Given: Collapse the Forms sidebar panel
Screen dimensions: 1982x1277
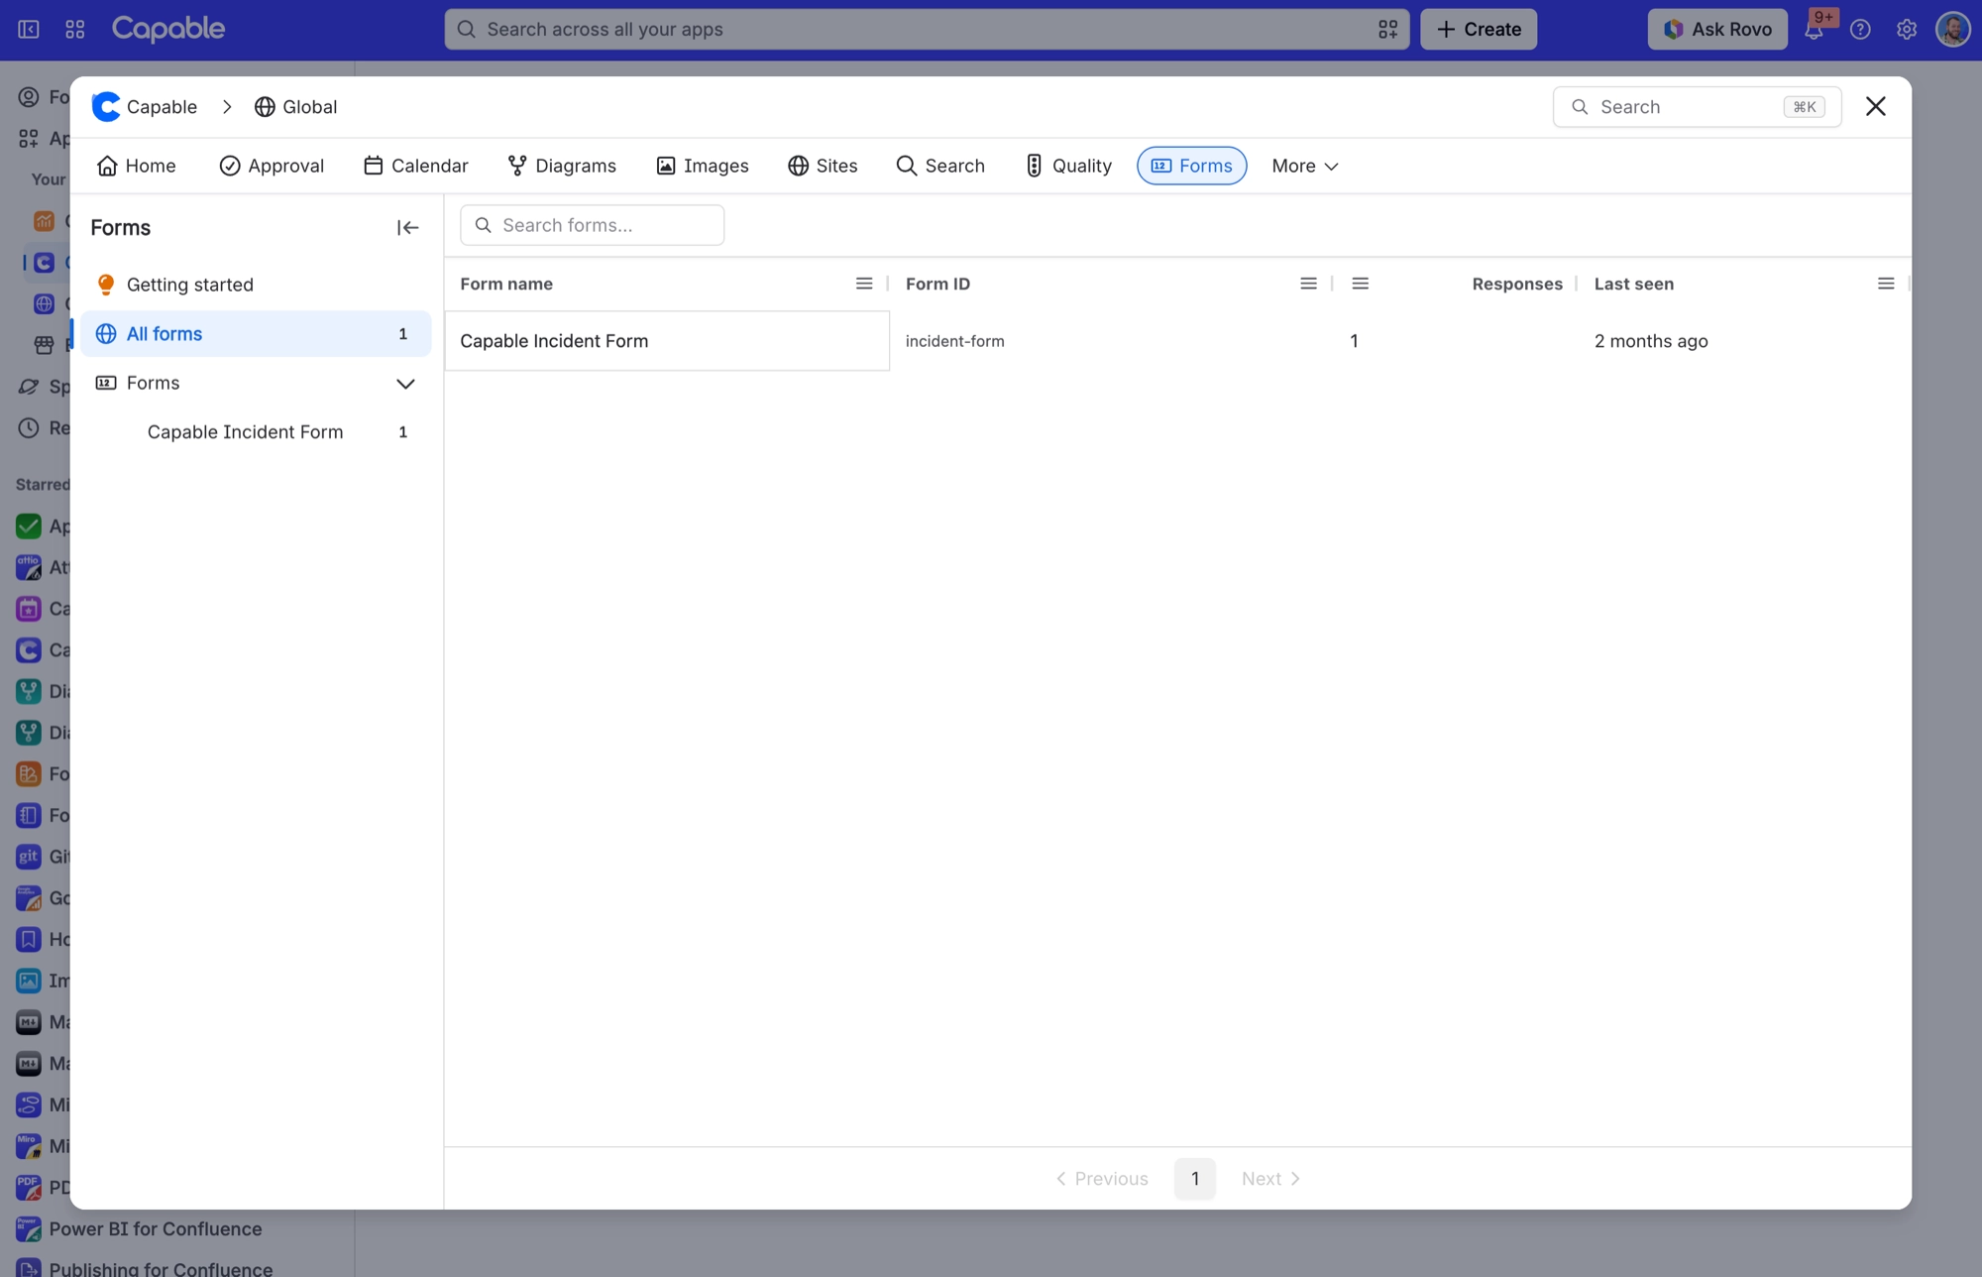Looking at the screenshot, I should (x=407, y=228).
